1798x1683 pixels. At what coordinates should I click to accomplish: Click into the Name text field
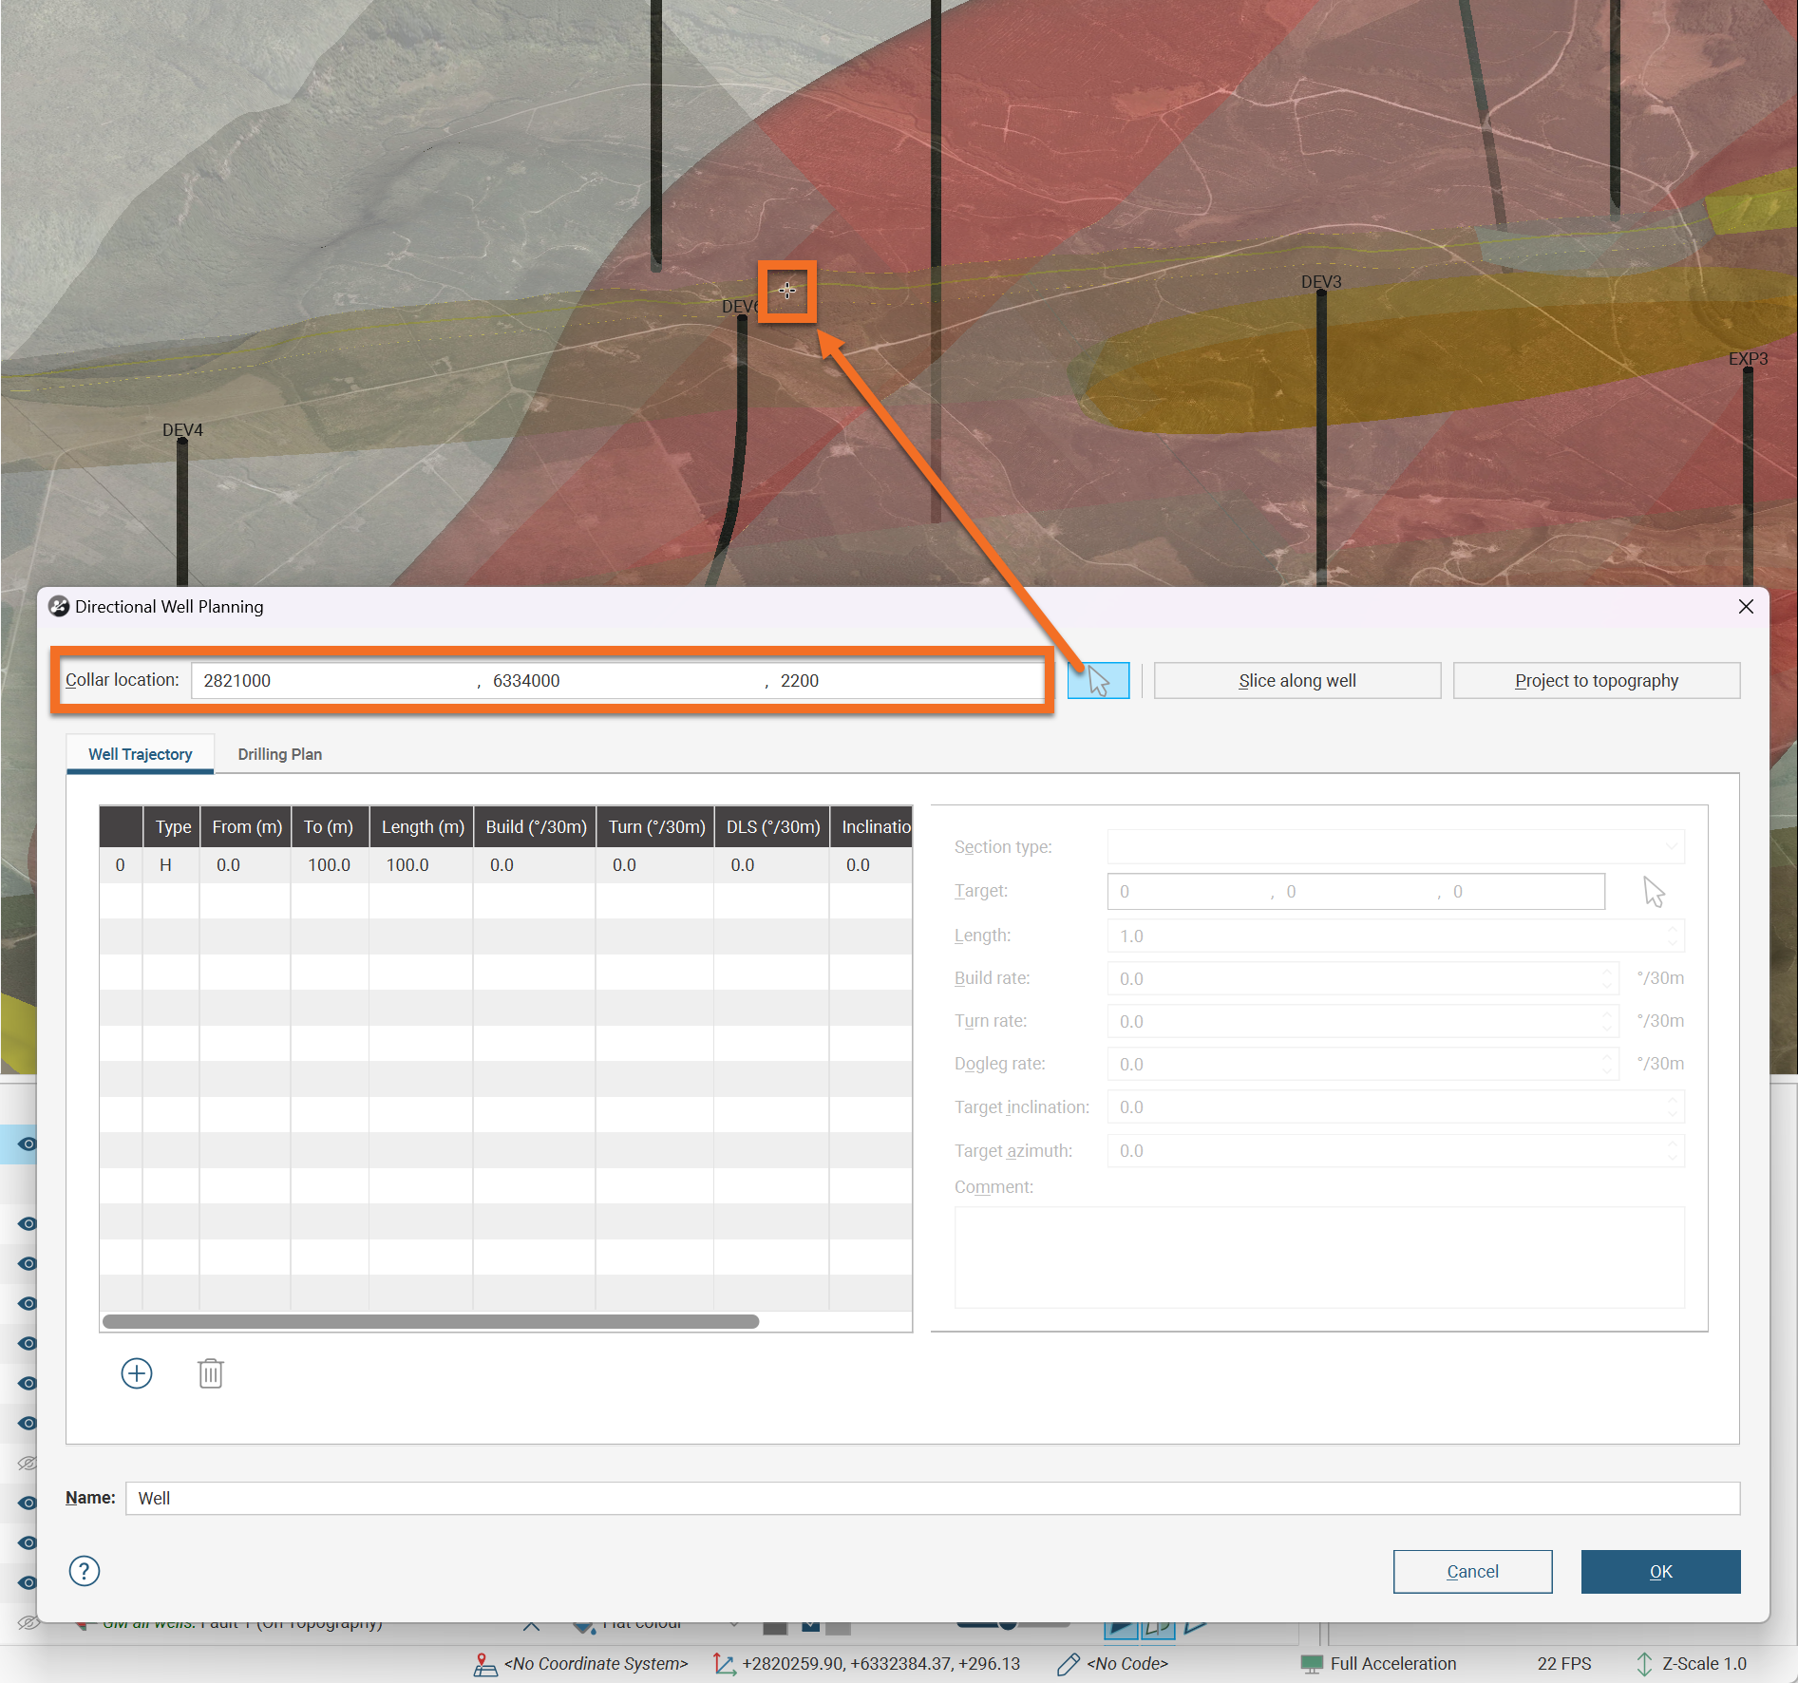point(931,1498)
